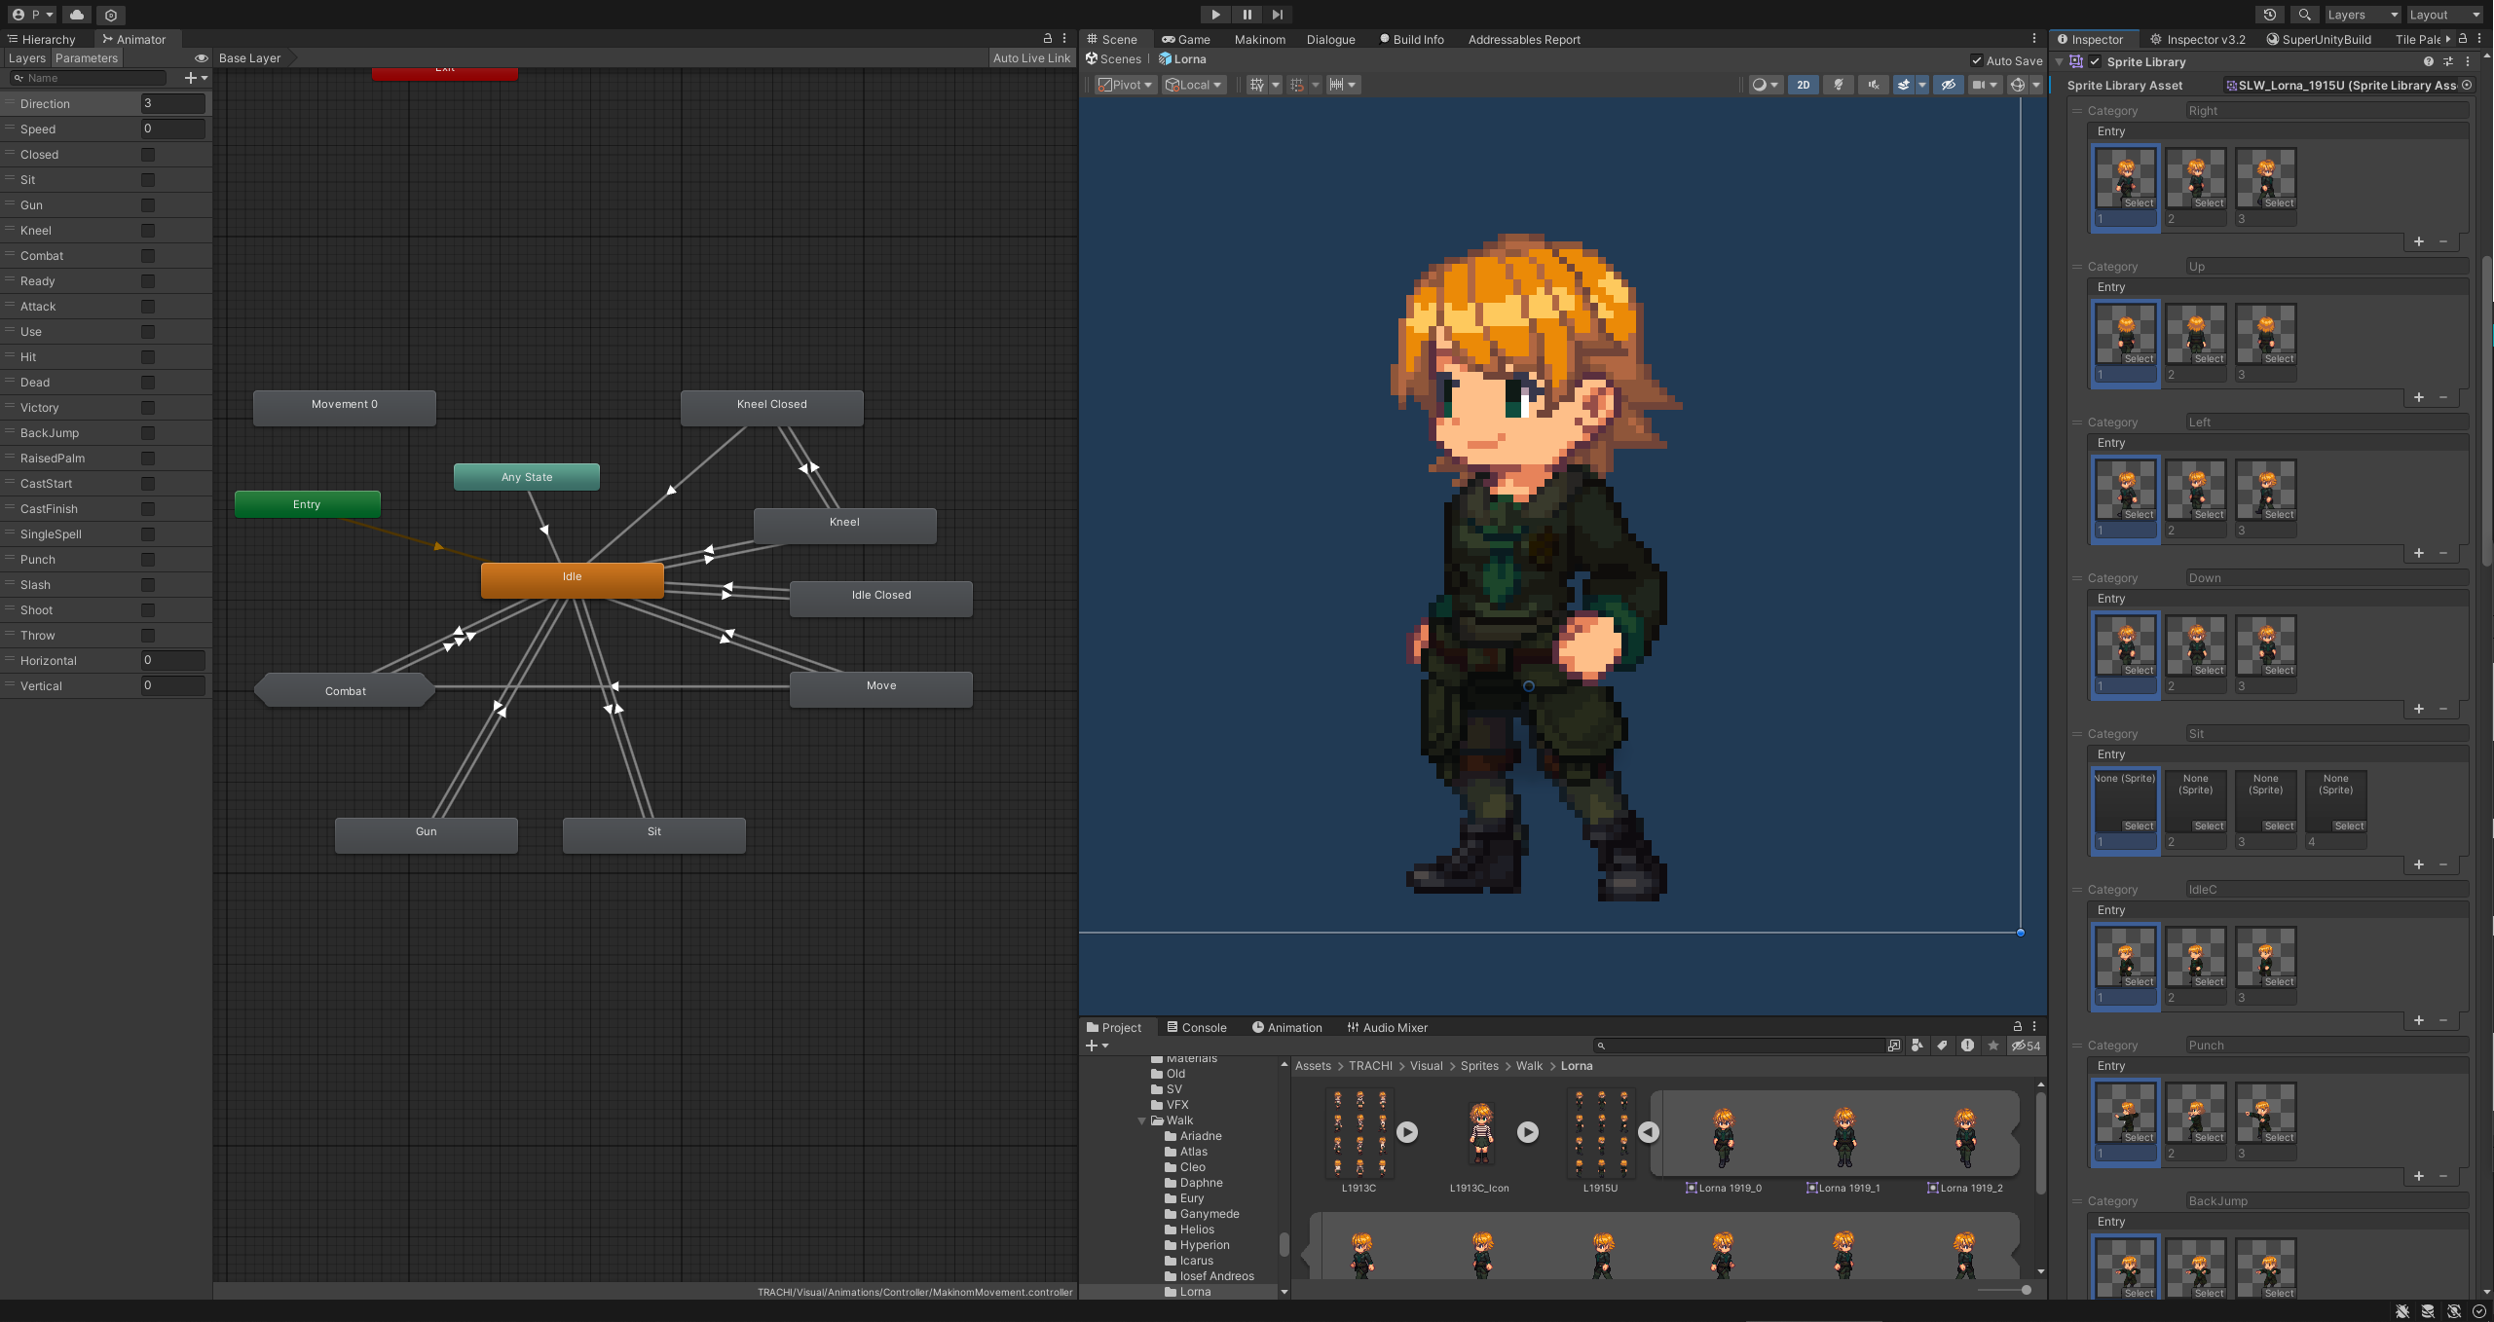
Task: Open the global search magnifier icon
Action: tap(2304, 15)
